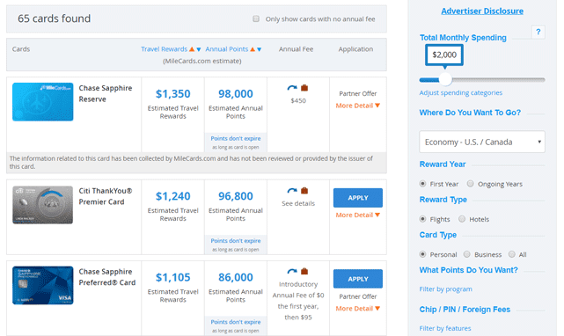Click 'Points don't expire' under Chase Sapphire Preferred
This screenshot has height=336, width=564.
click(x=236, y=322)
